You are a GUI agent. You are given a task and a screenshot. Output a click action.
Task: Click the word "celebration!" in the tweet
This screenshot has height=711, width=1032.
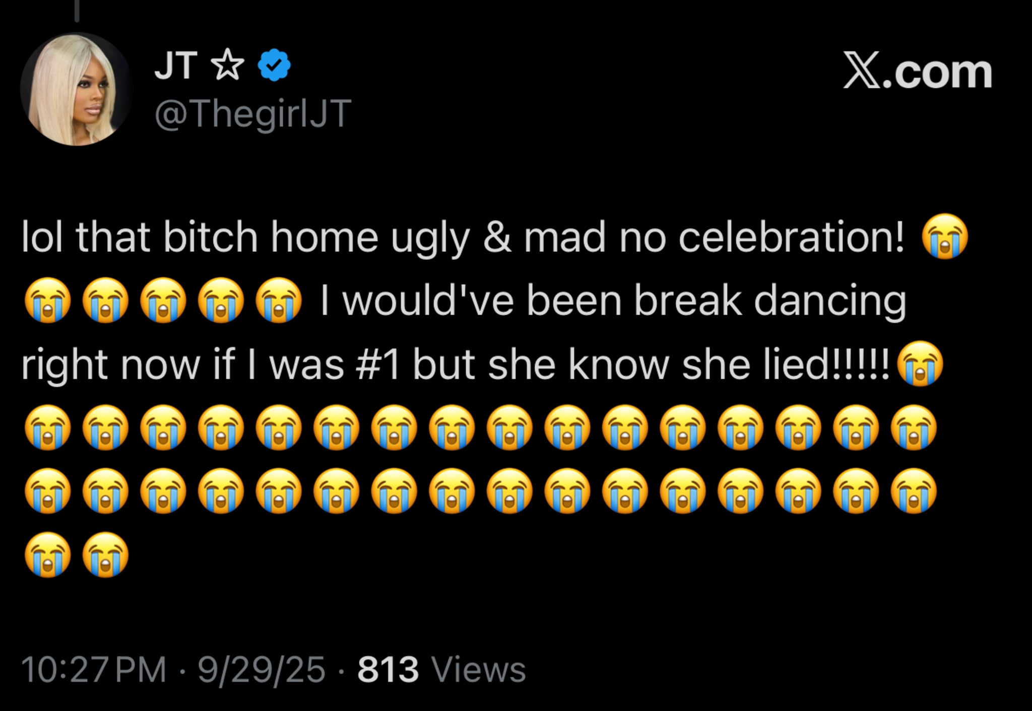tap(791, 237)
